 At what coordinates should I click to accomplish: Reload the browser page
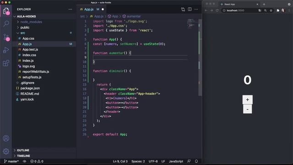click(x=217, y=11)
